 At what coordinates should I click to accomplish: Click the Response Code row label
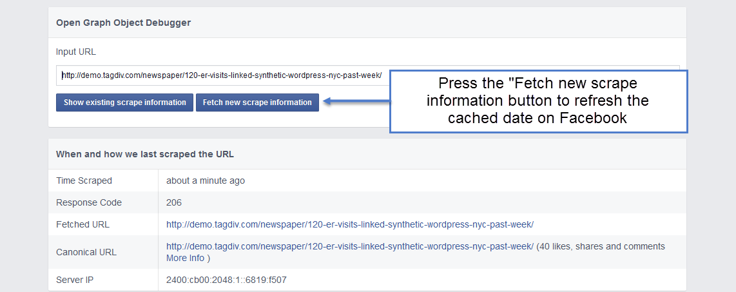click(89, 203)
